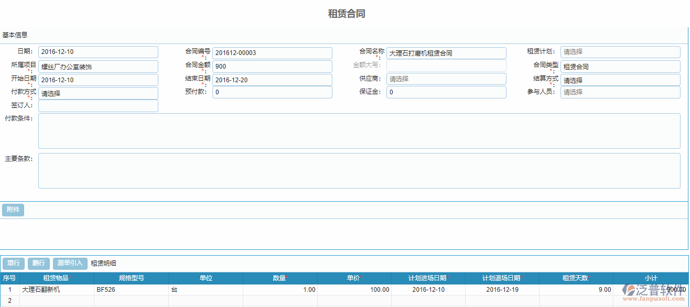点击结束日期输入框
Screen dimensions: 690x307
[272, 80]
